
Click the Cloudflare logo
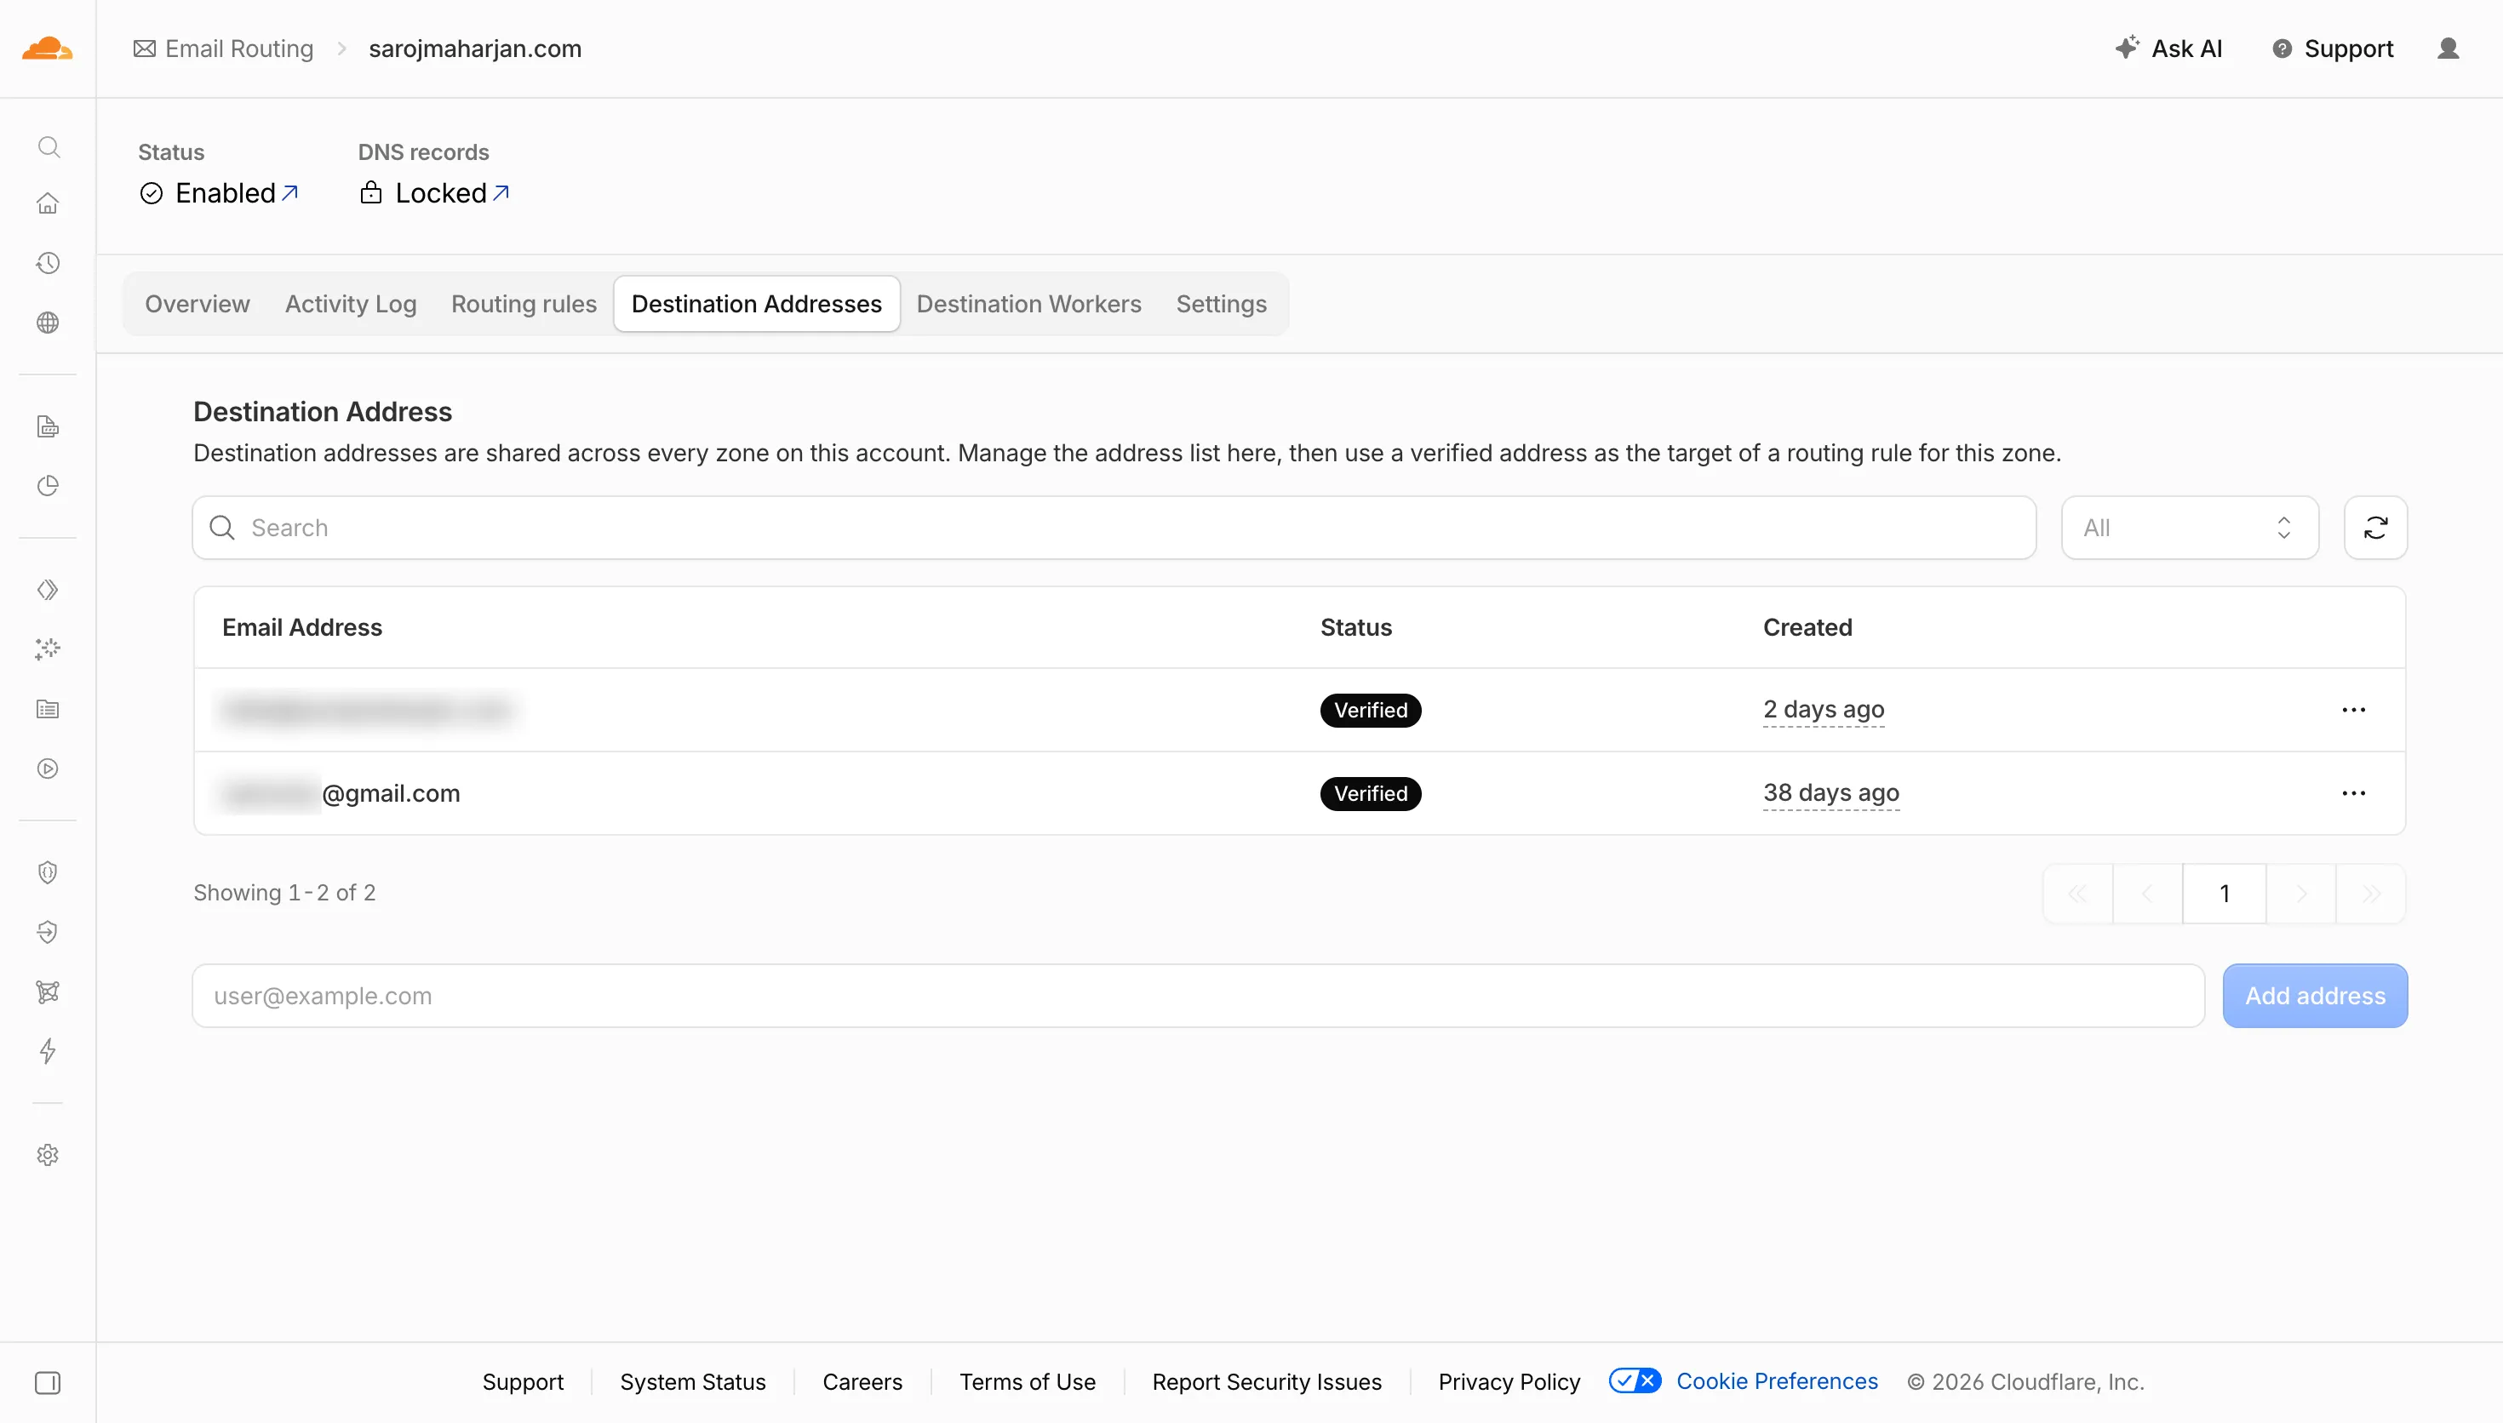tap(47, 48)
